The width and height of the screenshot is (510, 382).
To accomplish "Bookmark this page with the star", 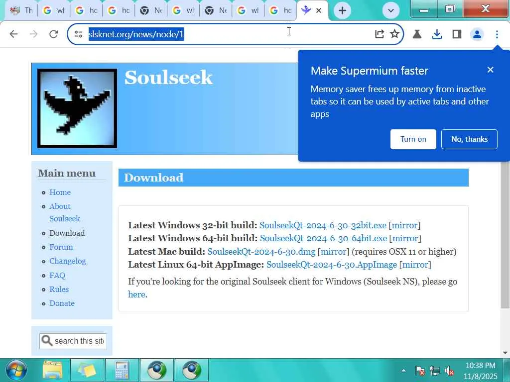I will [394, 34].
